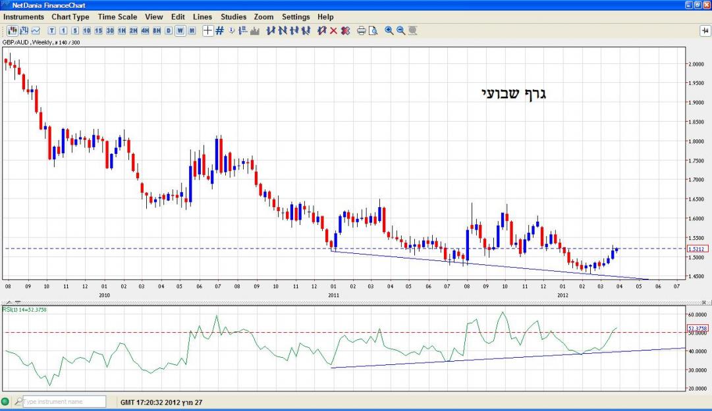Click the zoom out magnifier icon
This screenshot has width=712, height=411.
[x=400, y=30]
